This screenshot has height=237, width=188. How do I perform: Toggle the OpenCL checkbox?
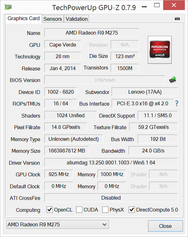tap(50, 210)
